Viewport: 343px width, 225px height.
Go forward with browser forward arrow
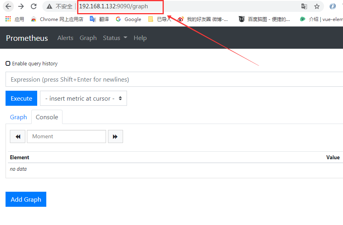[x=21, y=6]
